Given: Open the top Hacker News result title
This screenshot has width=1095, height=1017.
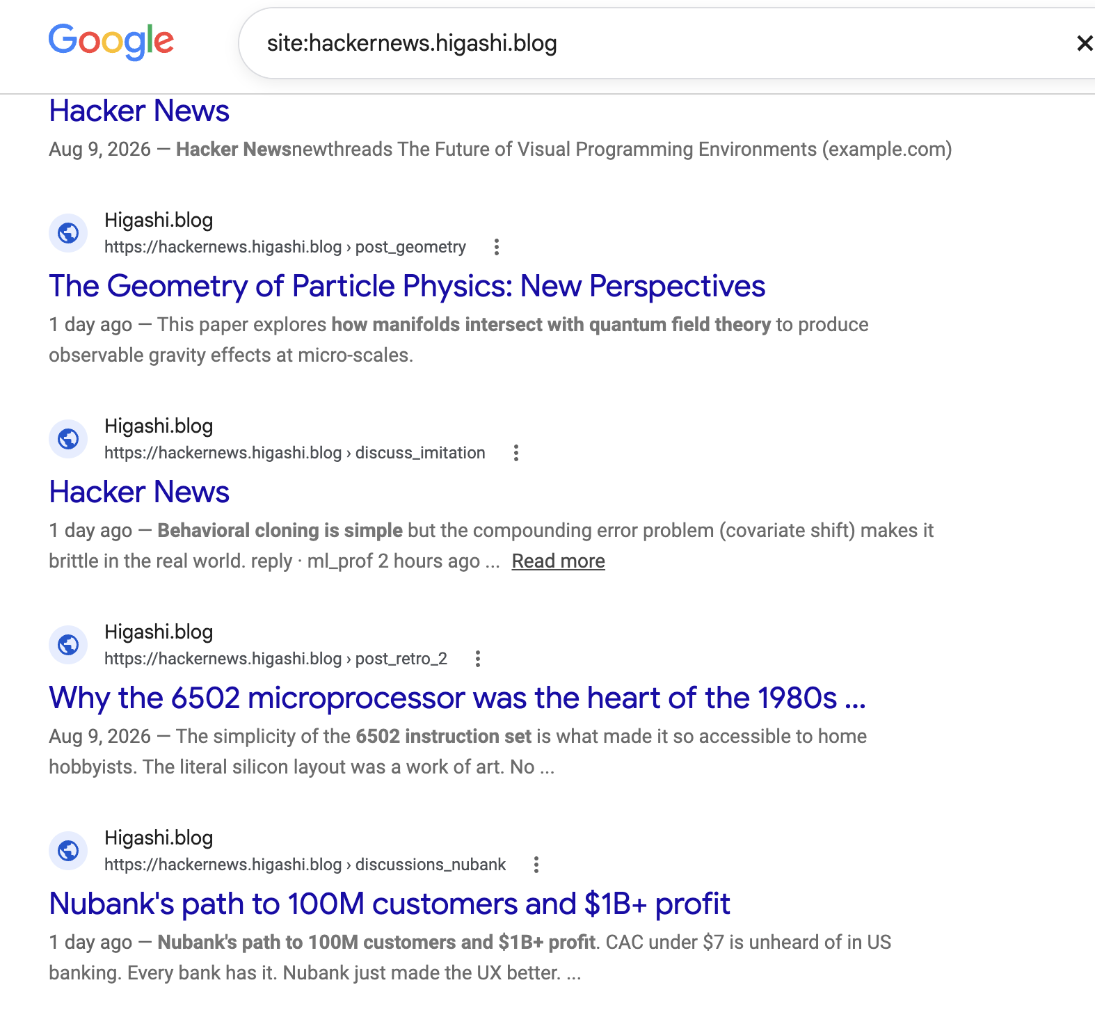Looking at the screenshot, I should 139,111.
